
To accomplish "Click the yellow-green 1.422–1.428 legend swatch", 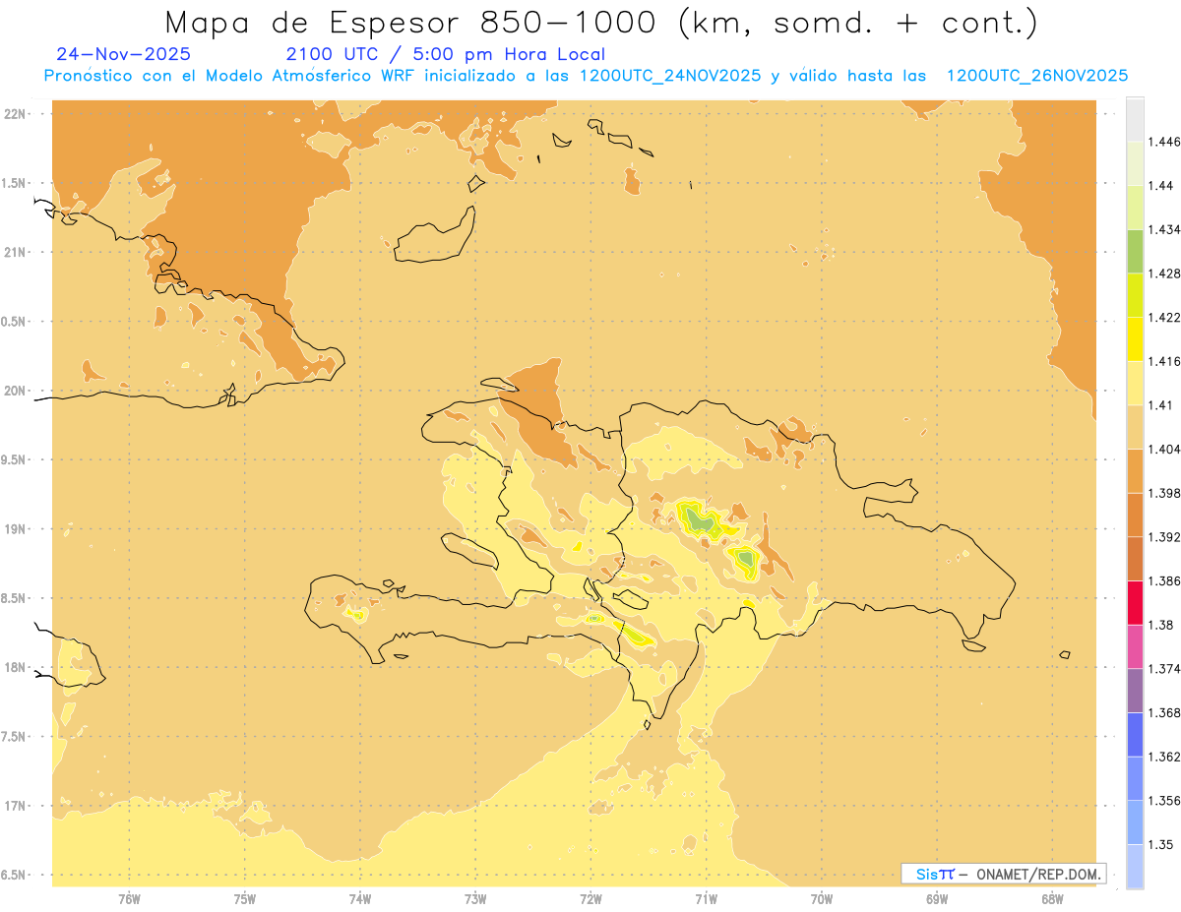I will (x=1135, y=295).
